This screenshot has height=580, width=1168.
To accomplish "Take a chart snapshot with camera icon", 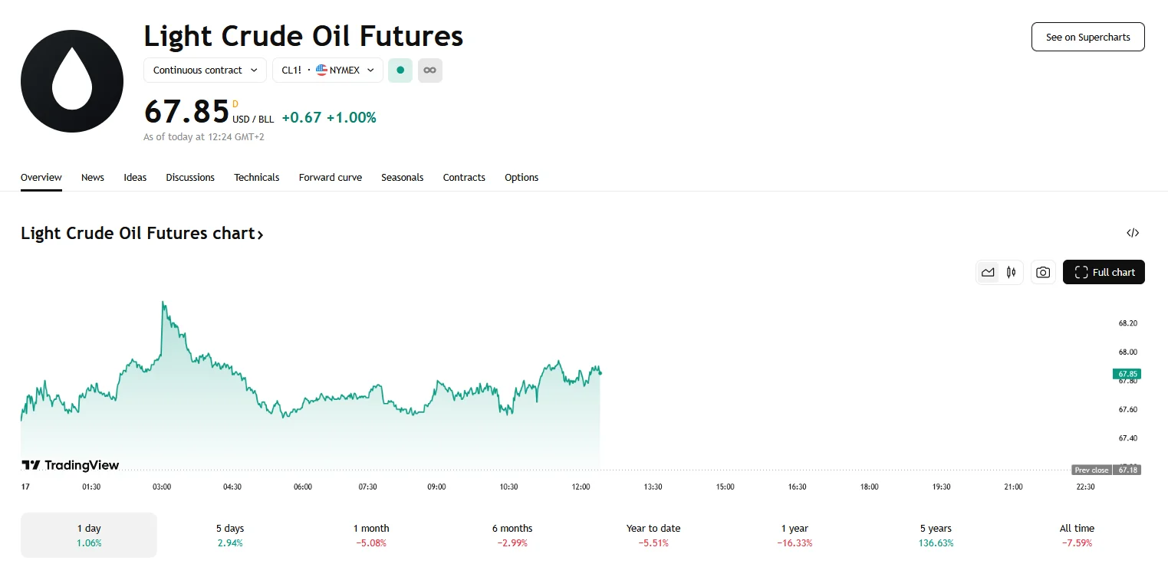I will coord(1042,272).
